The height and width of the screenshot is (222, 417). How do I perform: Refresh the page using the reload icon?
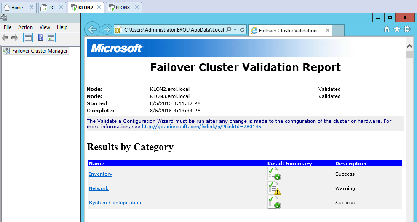[x=242, y=30]
